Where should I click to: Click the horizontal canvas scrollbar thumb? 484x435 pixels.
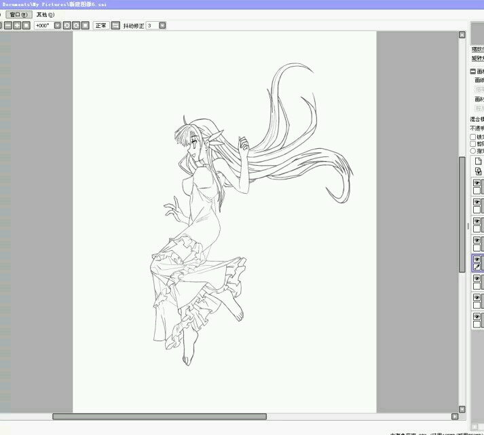(160, 416)
